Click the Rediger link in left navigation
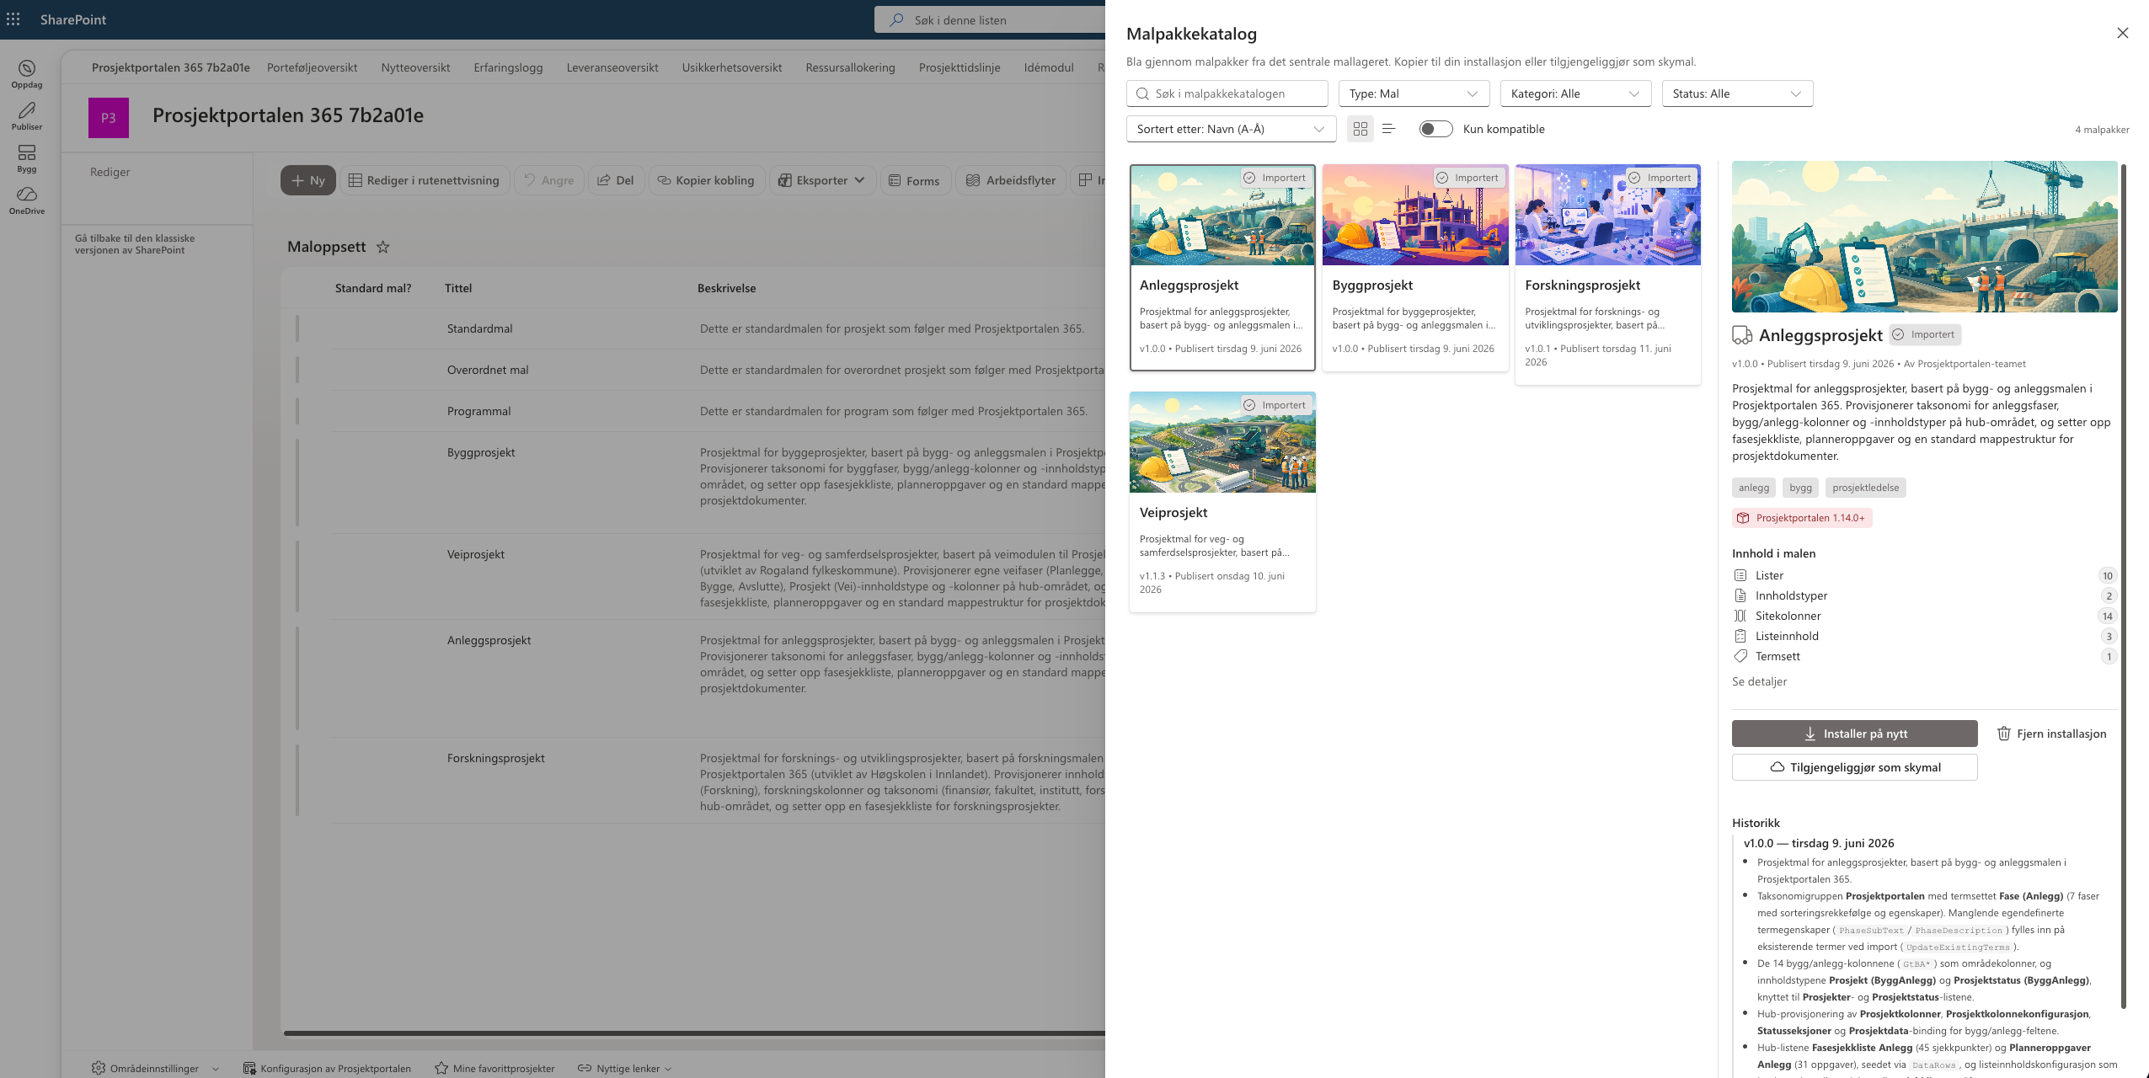 point(110,172)
